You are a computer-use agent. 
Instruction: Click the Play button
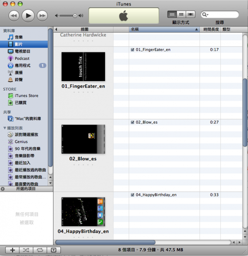[x=28, y=16]
